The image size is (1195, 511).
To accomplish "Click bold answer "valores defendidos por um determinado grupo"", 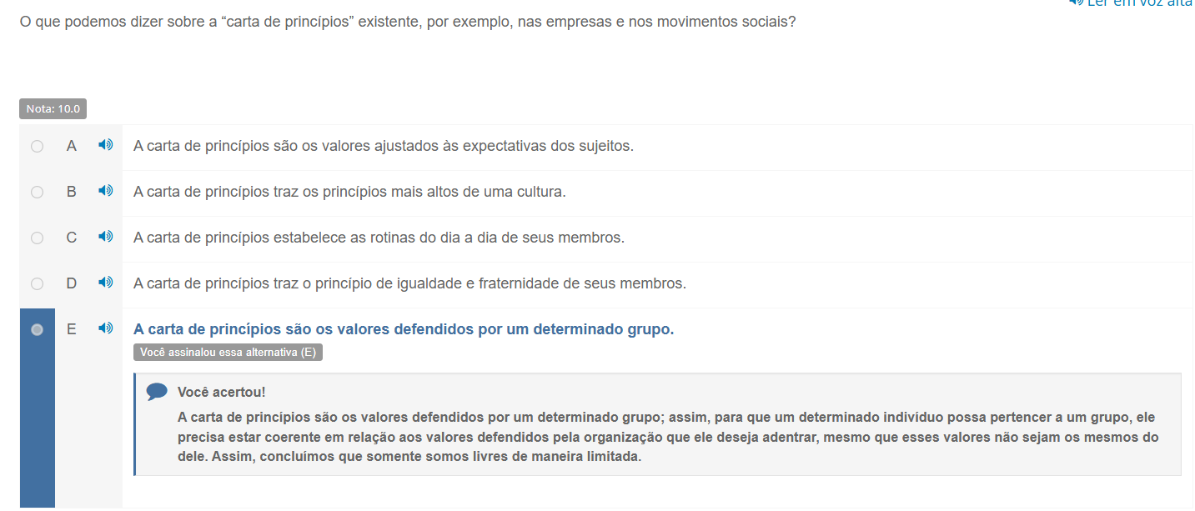I will [x=404, y=329].
